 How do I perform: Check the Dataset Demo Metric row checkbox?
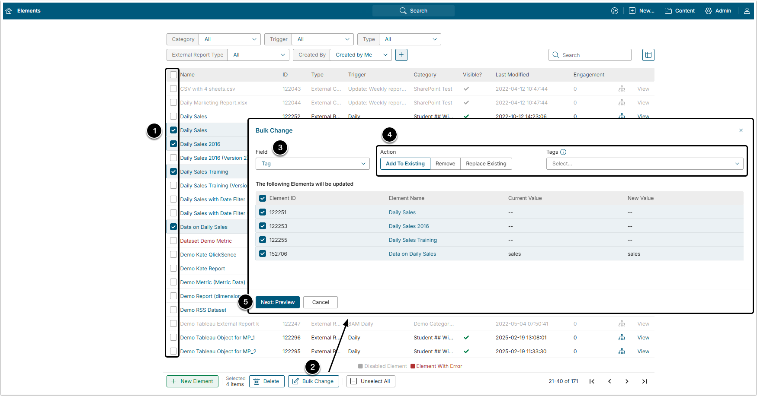click(173, 241)
